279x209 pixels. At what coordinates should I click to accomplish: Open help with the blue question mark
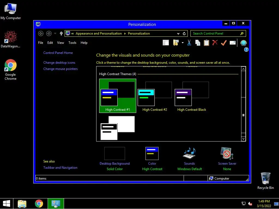(246, 50)
